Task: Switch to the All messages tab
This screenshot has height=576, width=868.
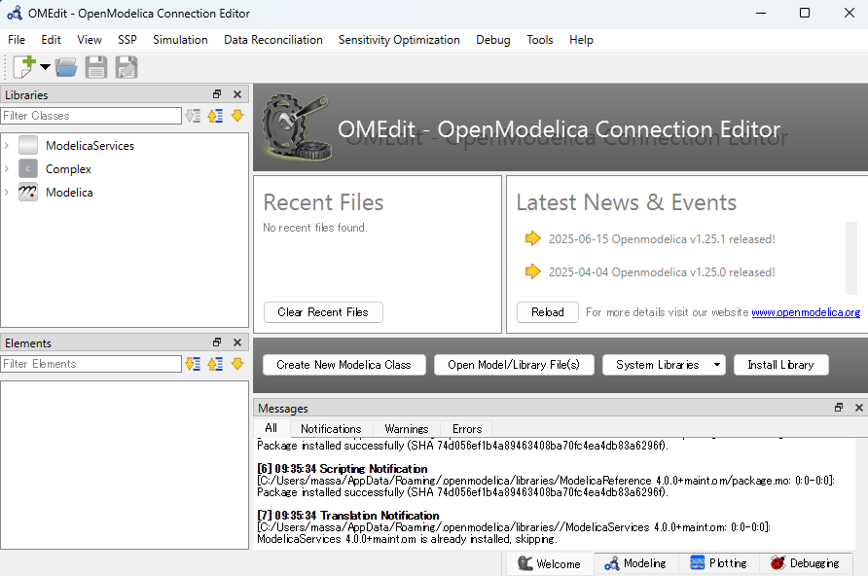Action: [271, 428]
